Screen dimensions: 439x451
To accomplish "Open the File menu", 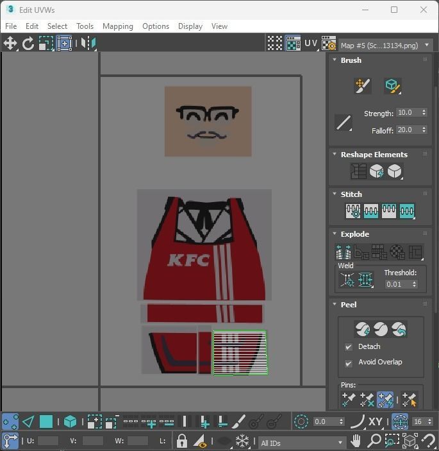I will (x=11, y=26).
